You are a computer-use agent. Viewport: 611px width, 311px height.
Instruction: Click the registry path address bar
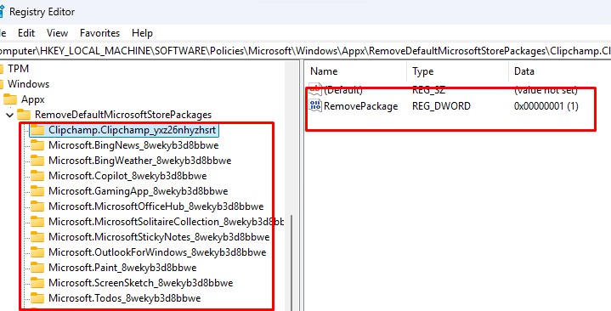click(306, 51)
